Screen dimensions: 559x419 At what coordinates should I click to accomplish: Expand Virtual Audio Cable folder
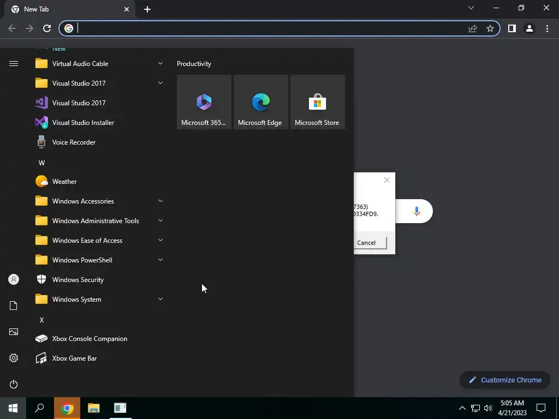pyautogui.click(x=99, y=63)
